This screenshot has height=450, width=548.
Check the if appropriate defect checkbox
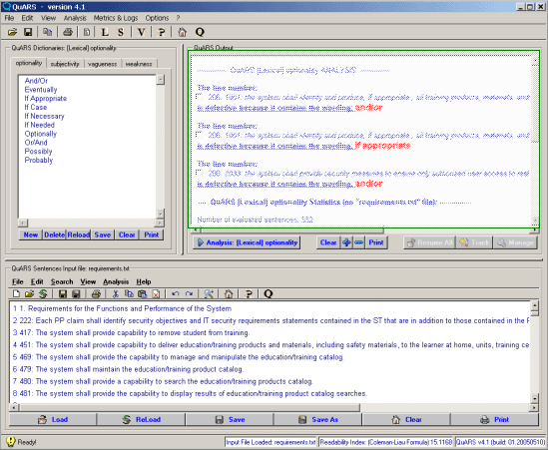coord(200,135)
